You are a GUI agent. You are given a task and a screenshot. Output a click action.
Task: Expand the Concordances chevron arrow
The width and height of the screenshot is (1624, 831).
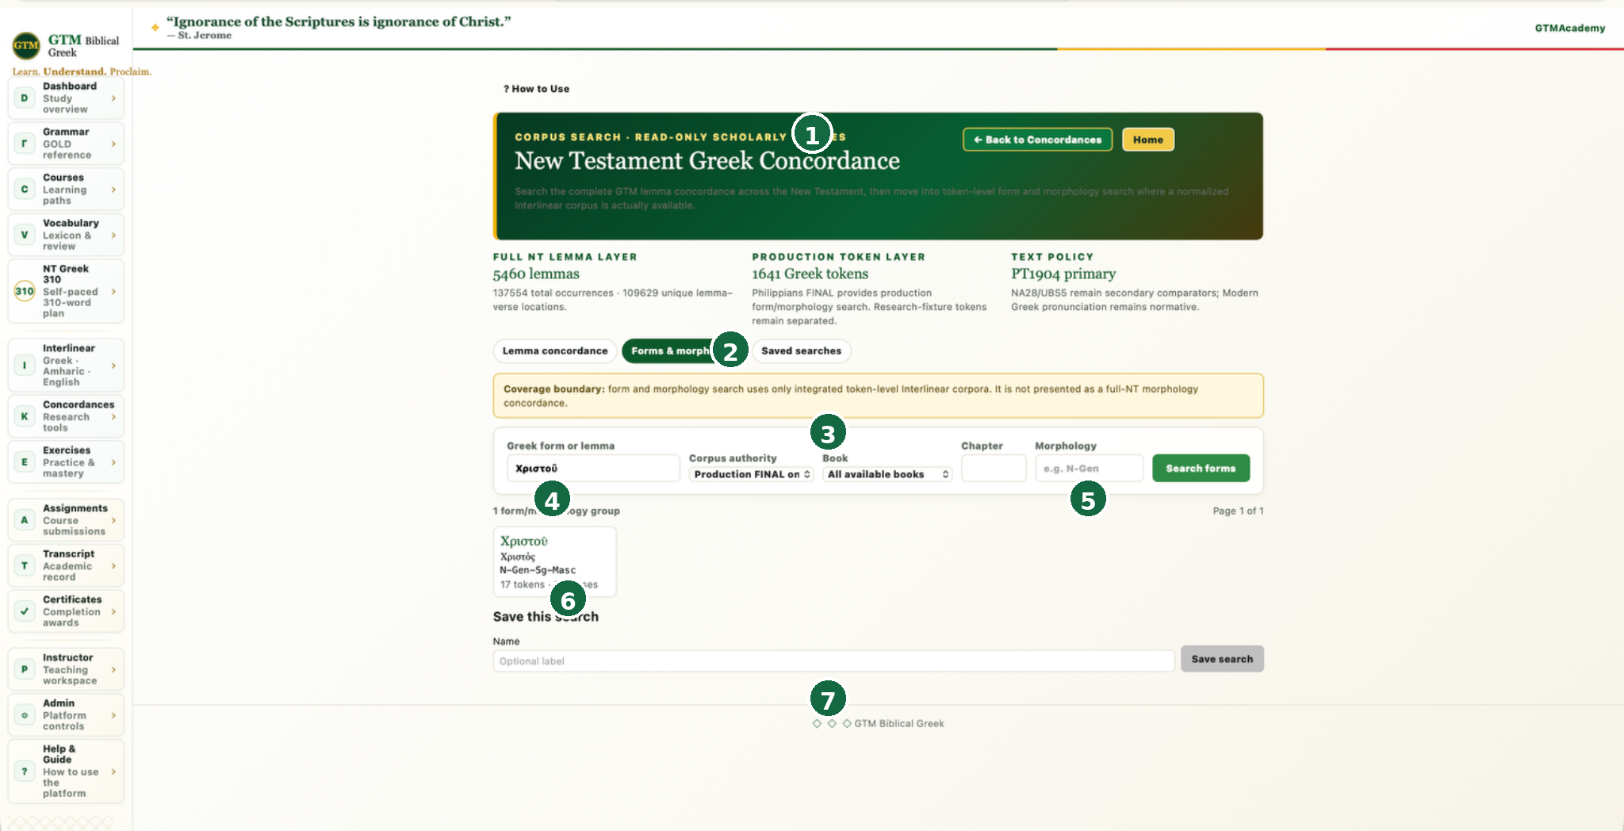[113, 417]
